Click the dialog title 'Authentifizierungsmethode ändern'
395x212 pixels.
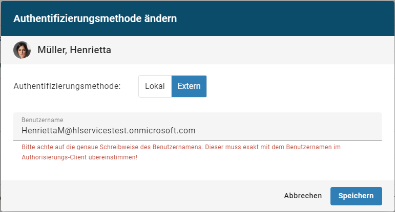(95, 19)
